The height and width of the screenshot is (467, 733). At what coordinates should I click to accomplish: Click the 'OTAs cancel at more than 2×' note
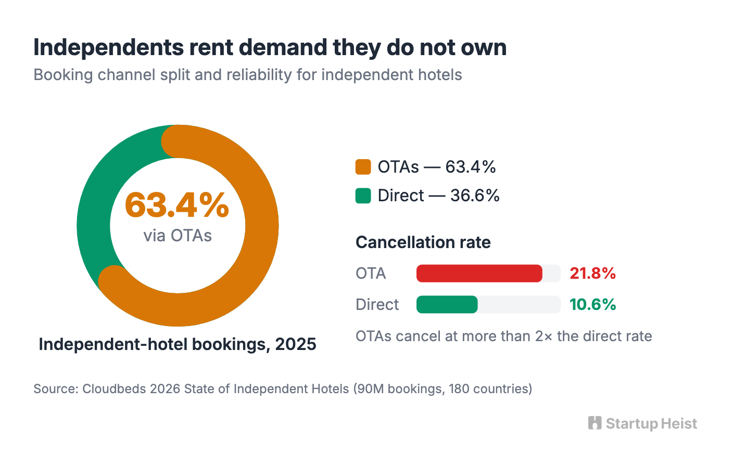click(504, 336)
